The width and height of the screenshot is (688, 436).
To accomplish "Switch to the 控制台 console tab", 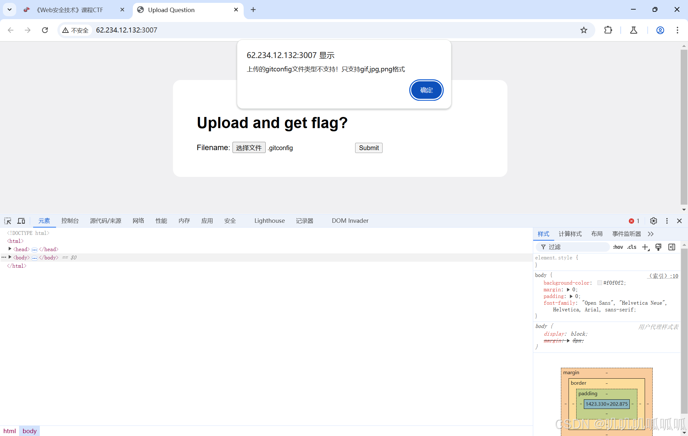I will click(x=70, y=221).
